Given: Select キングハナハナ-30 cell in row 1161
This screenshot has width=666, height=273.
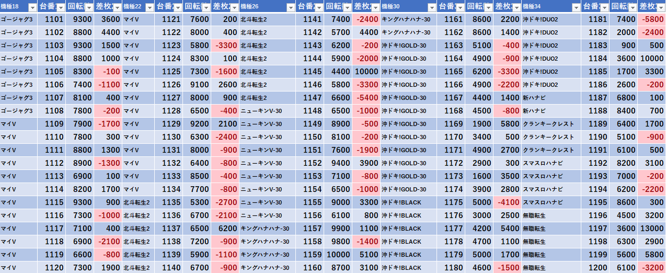Looking at the screenshot, I should click(408, 19).
